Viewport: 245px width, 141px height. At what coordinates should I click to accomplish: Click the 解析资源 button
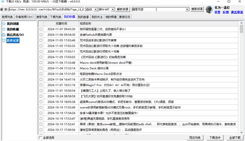(122, 9)
